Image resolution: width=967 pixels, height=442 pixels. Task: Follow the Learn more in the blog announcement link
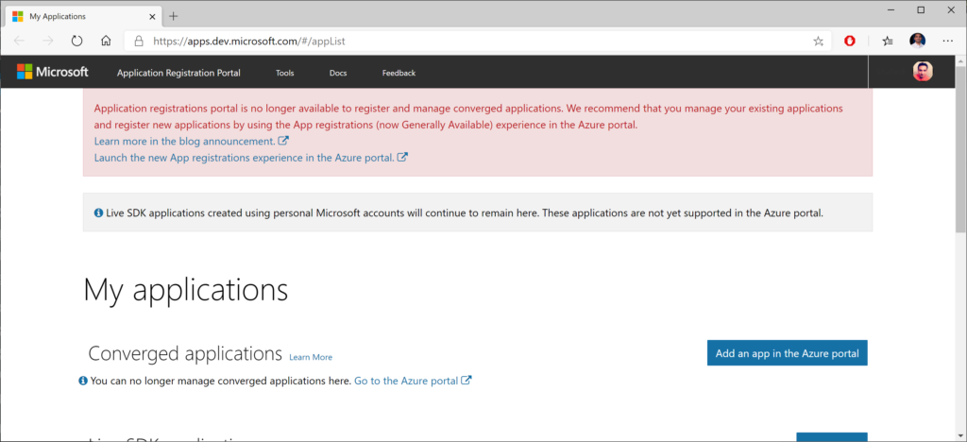pyautogui.click(x=191, y=141)
